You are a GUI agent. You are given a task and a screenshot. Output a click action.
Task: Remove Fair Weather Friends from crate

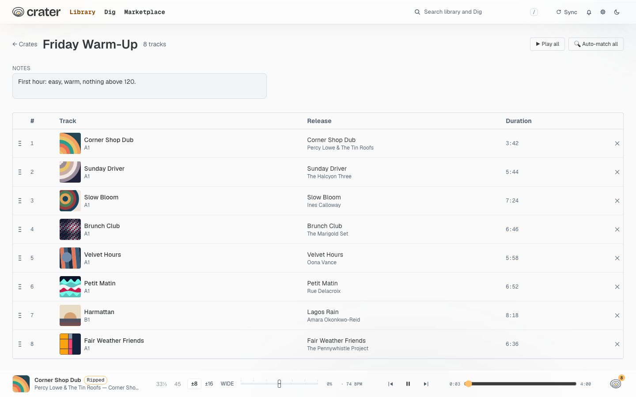point(617,344)
